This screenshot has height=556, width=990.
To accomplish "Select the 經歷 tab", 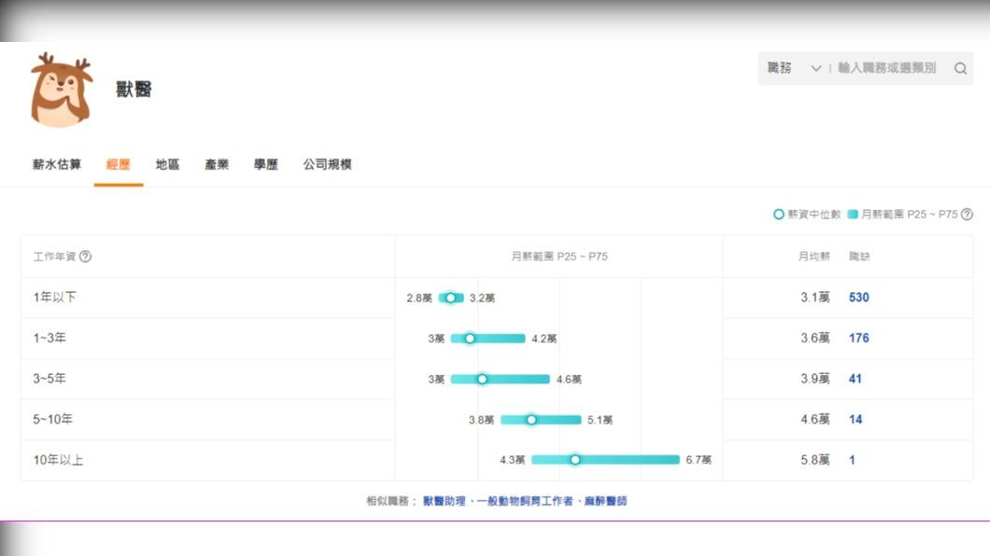I will 119,165.
